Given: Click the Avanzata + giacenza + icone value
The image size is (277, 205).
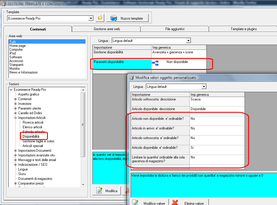Looking at the screenshot, I should (173, 52).
